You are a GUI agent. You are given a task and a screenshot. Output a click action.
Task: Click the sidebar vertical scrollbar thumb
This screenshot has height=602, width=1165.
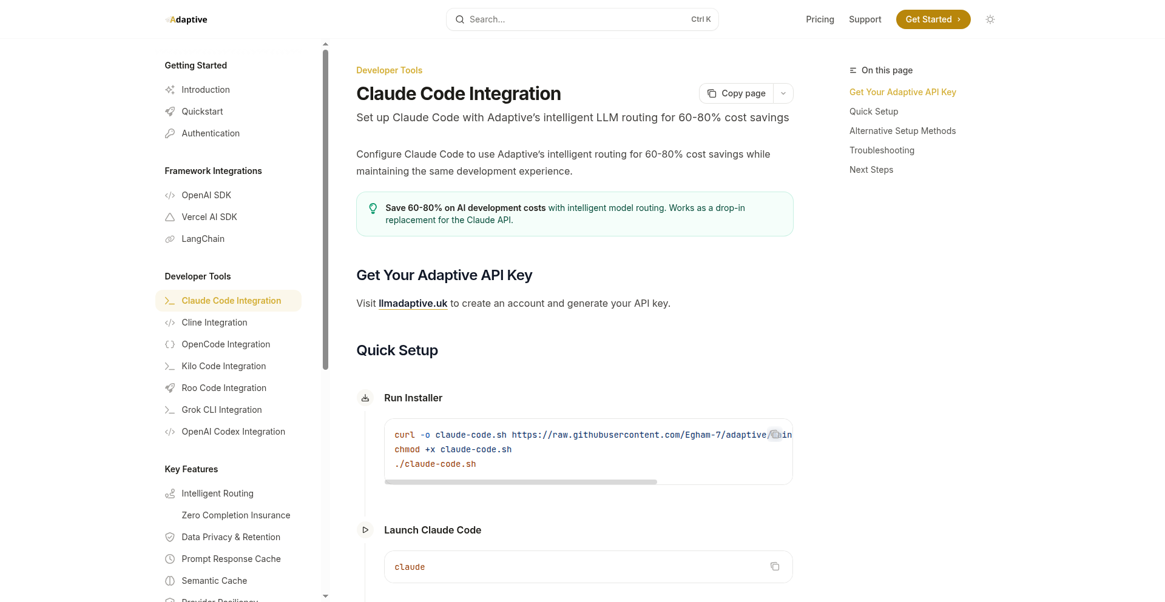[326, 209]
